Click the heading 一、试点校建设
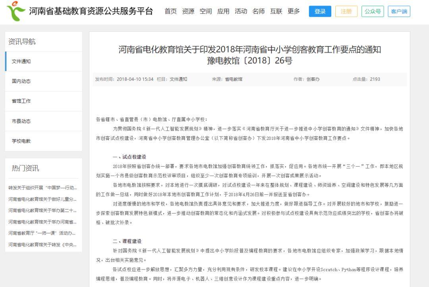Viewport: 429px width, 287px height. coord(129,157)
